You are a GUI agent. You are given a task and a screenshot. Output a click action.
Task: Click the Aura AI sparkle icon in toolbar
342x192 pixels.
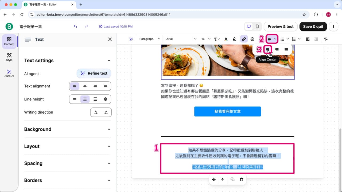(x=131, y=39)
